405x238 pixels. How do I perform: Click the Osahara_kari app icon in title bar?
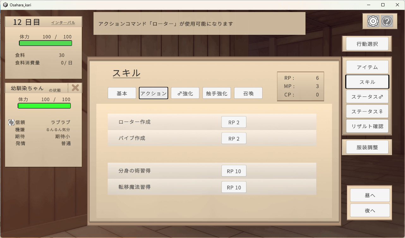point(5,5)
